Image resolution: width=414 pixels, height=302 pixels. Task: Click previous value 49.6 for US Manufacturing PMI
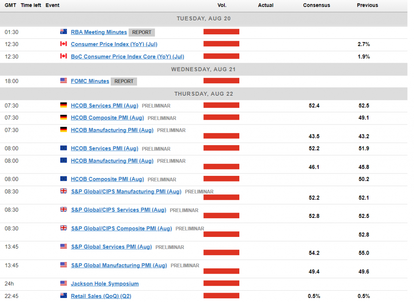tap(364, 272)
